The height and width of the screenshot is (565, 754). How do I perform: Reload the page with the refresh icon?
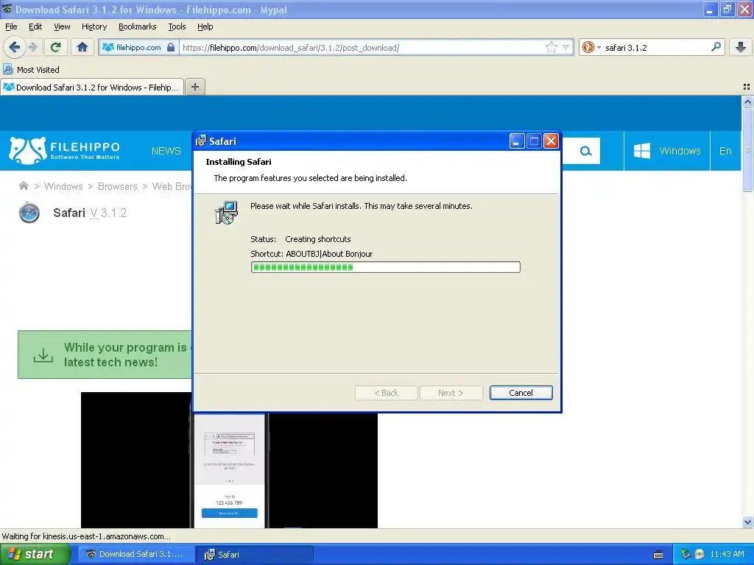[x=56, y=47]
